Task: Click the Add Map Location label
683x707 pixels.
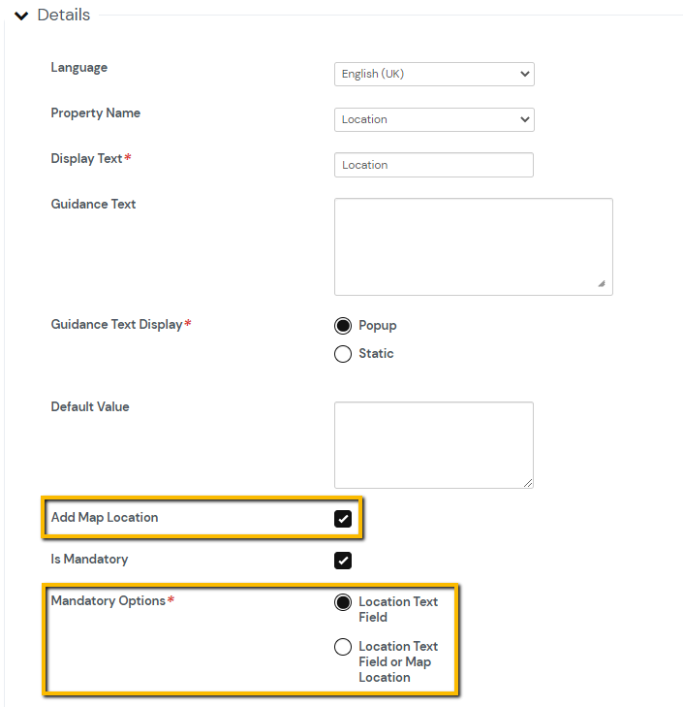Action: [105, 518]
